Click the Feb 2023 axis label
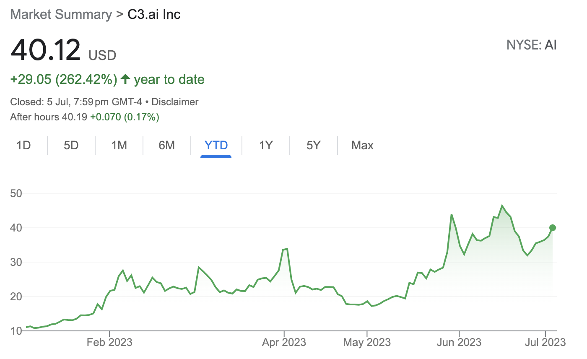 109,342
